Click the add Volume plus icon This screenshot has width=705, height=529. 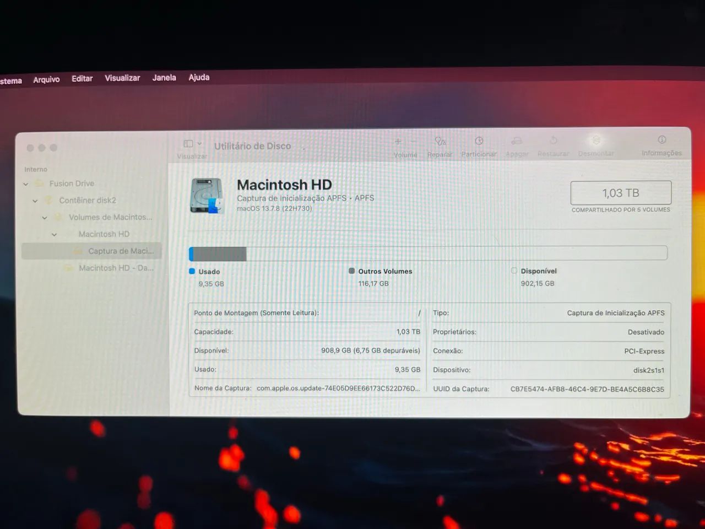398,142
